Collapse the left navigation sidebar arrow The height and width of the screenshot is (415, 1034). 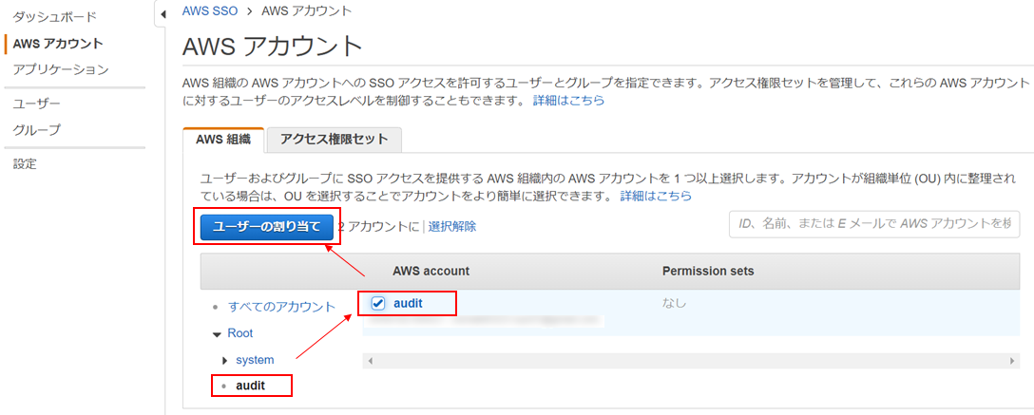163,14
